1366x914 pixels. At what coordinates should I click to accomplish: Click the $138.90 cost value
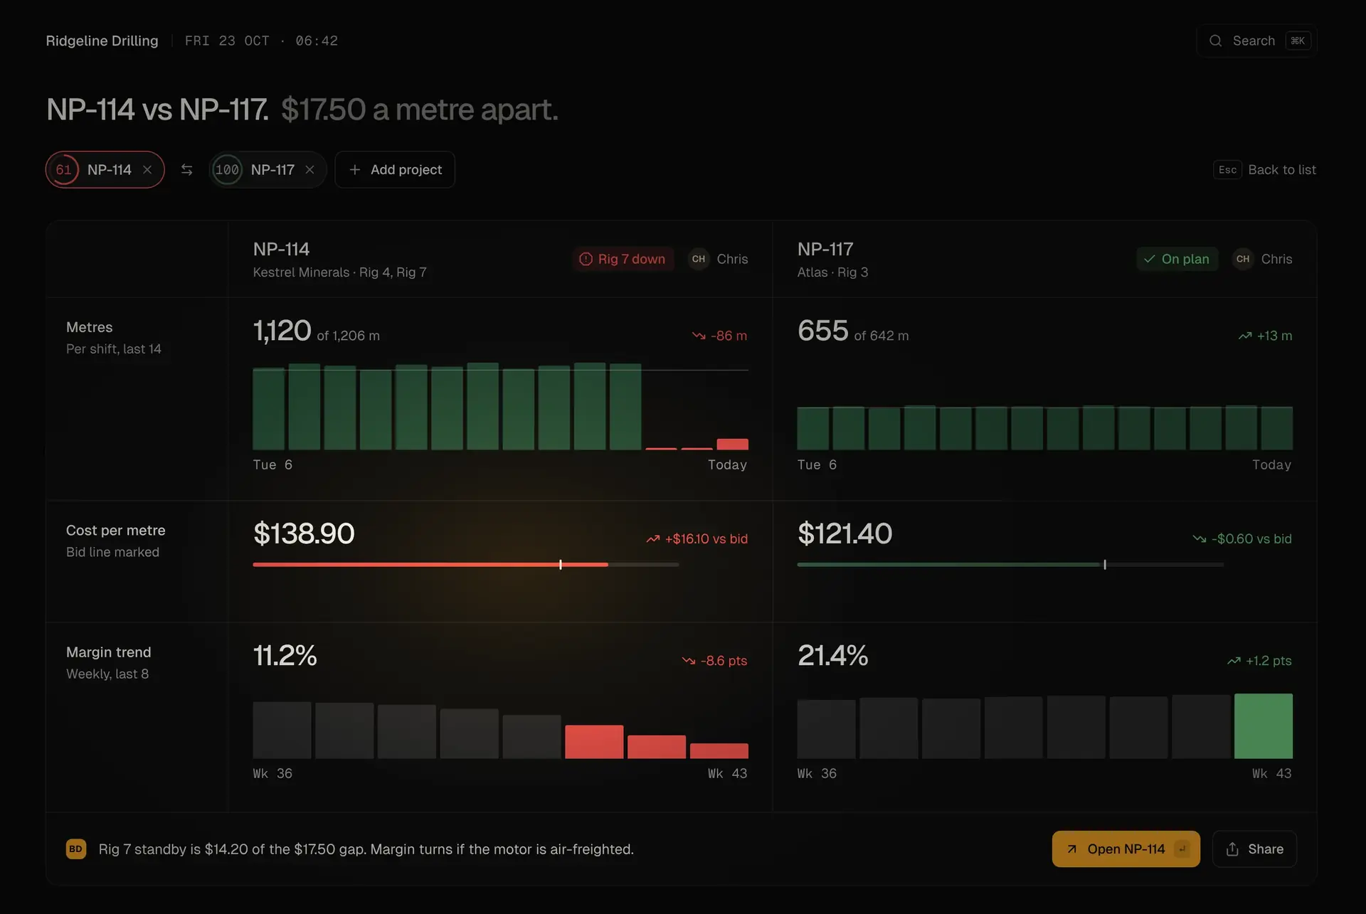[304, 533]
